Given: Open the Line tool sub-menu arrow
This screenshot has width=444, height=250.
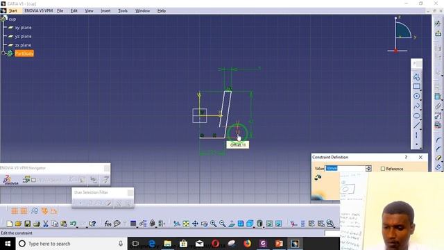Looking at the screenshot, I should [421, 129].
